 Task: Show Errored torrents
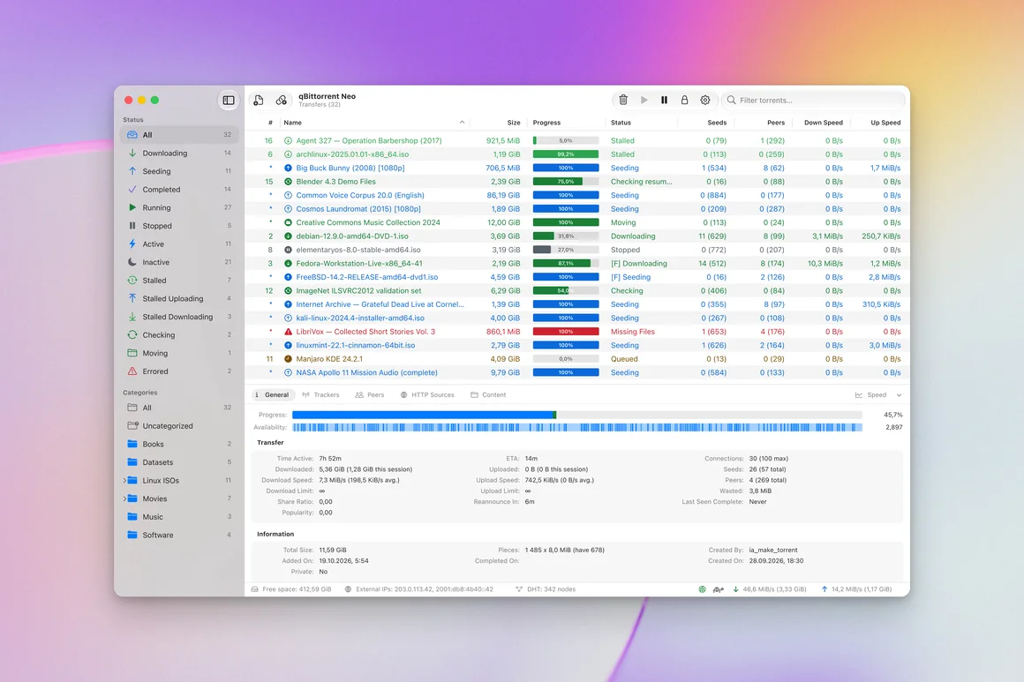tap(179, 371)
